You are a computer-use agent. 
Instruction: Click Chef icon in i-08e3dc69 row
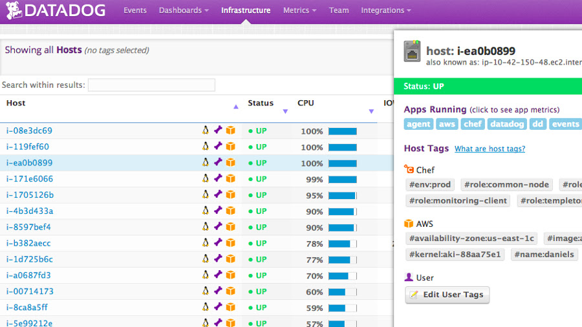[218, 130]
